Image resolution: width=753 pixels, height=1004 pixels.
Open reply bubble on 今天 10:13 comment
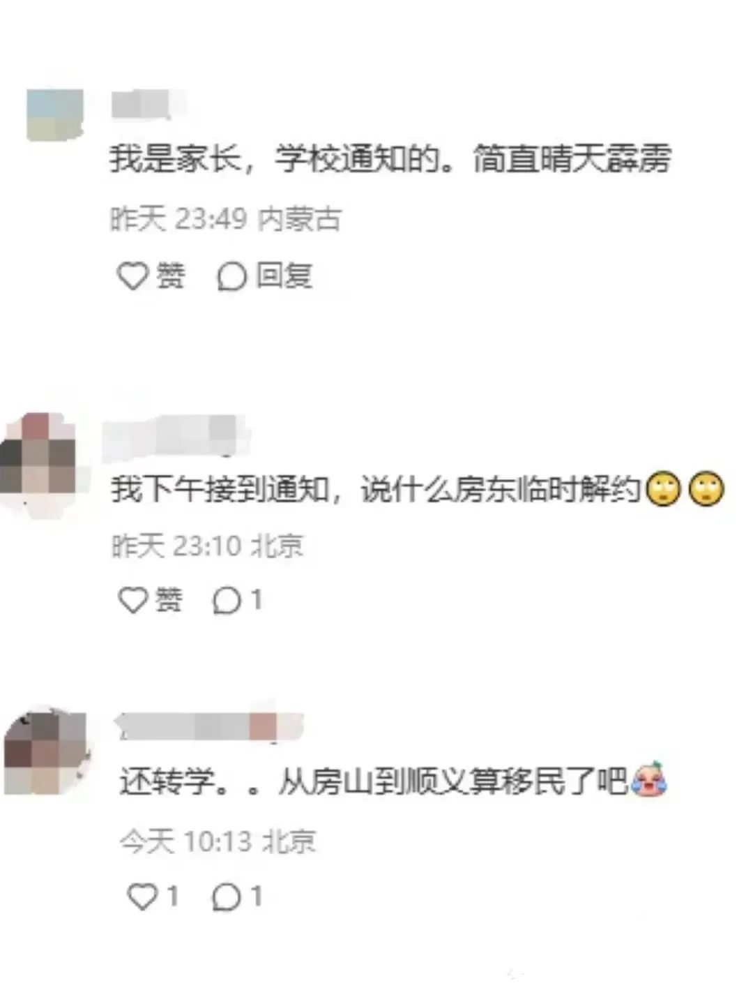click(226, 897)
